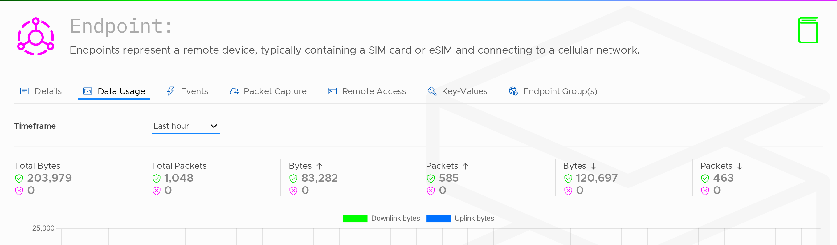Click the Events lightning bolt icon

point(170,91)
